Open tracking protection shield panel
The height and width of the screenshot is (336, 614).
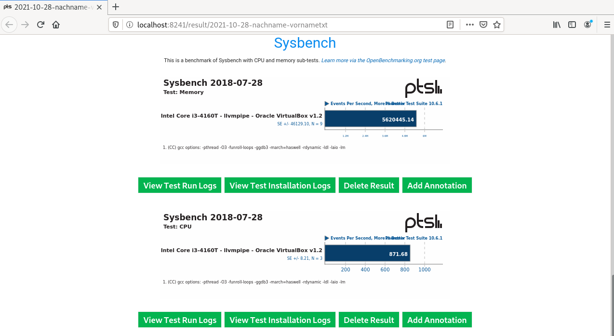(116, 25)
